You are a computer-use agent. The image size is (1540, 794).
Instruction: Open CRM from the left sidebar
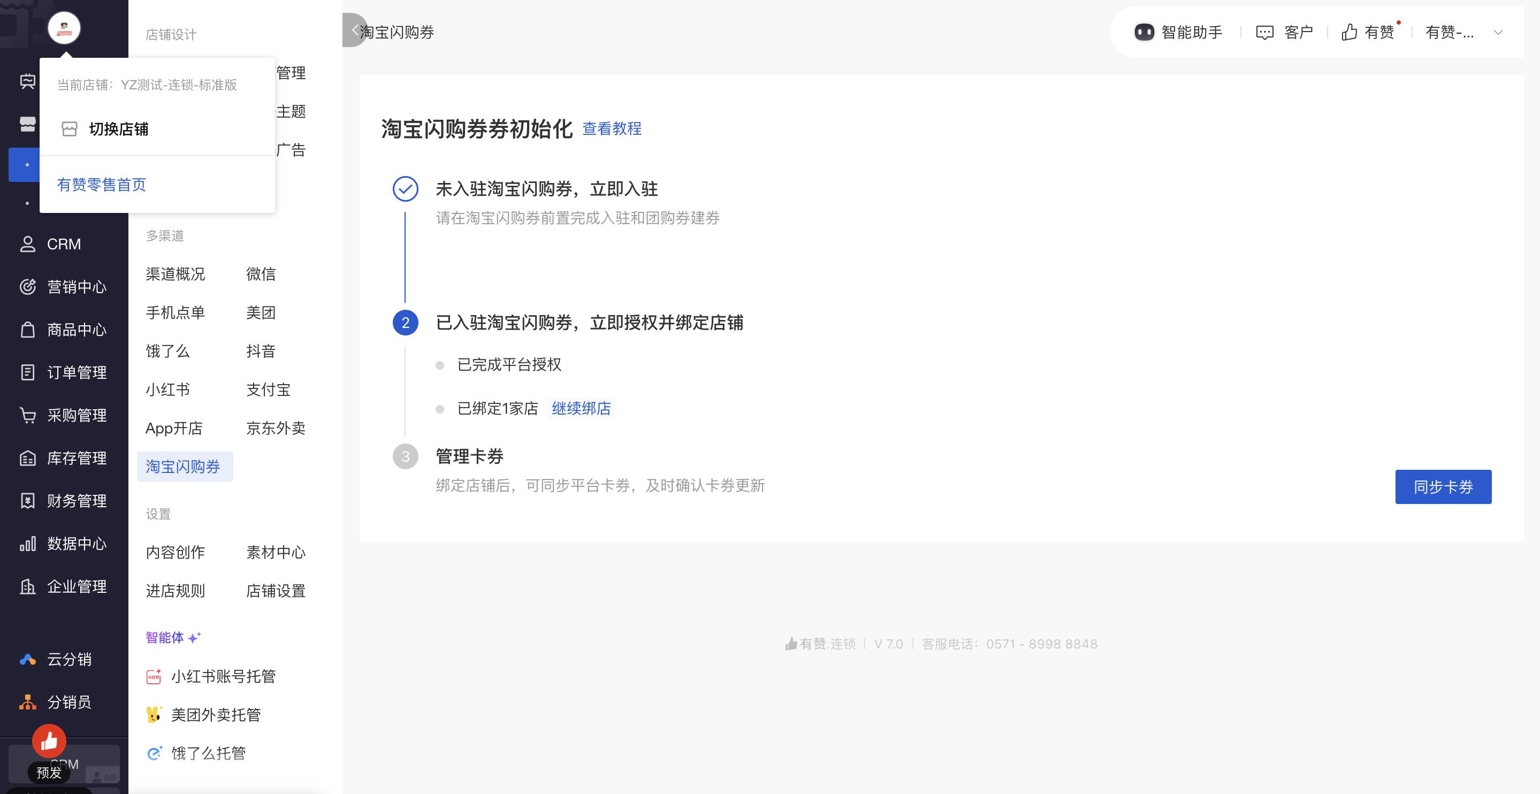pyautogui.click(x=63, y=244)
